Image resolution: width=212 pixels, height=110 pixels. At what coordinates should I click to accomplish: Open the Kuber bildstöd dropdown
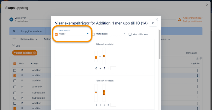pos(74,34)
